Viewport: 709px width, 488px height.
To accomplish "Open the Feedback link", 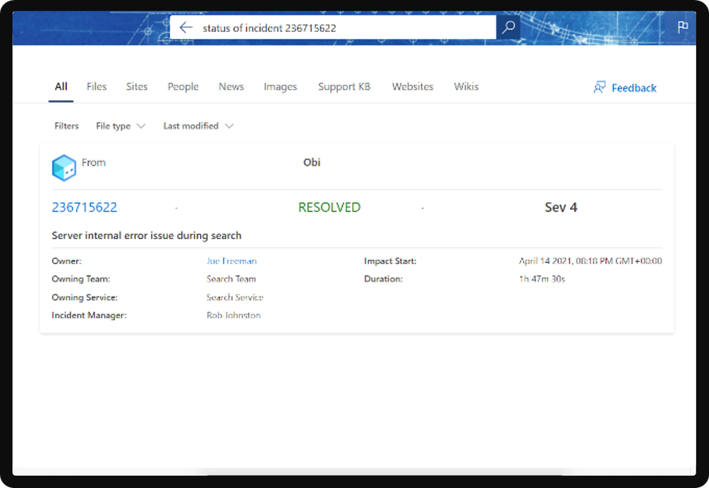I will point(634,88).
